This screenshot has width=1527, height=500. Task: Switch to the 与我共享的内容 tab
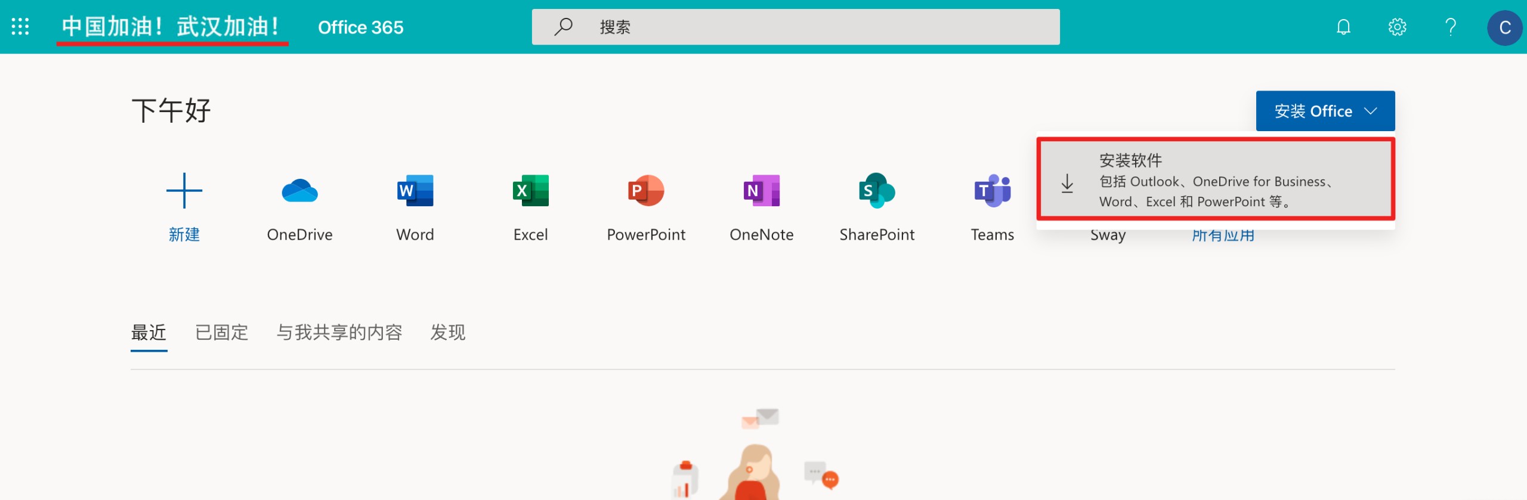pyautogui.click(x=339, y=332)
